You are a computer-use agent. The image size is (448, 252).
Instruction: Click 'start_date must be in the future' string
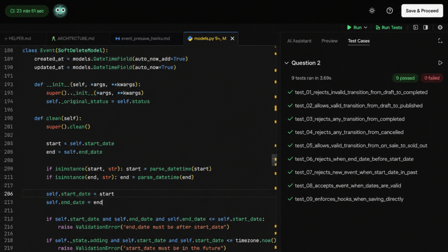click(x=173, y=248)
